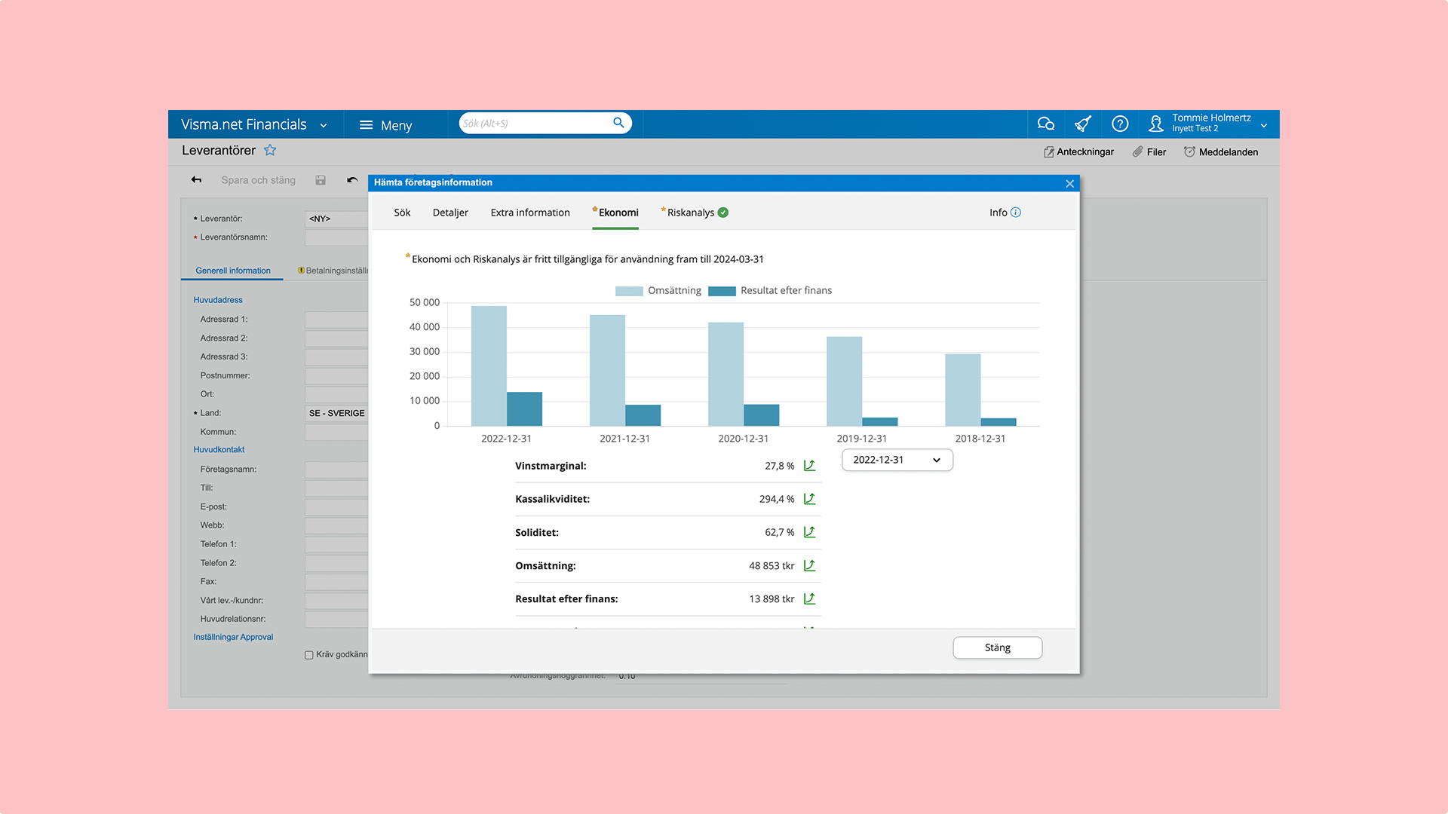1448x814 pixels.
Task: Click the rocket launch icon
Action: (1083, 124)
